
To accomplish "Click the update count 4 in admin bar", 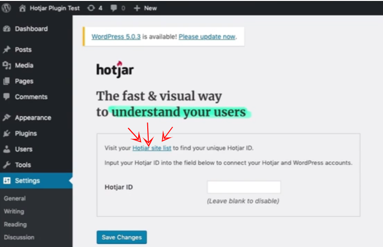I will (100, 8).
